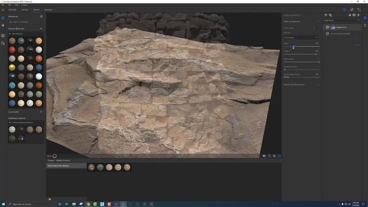368x207 pixels.
Task: Select the red starter material sphere
Action: tap(12, 50)
